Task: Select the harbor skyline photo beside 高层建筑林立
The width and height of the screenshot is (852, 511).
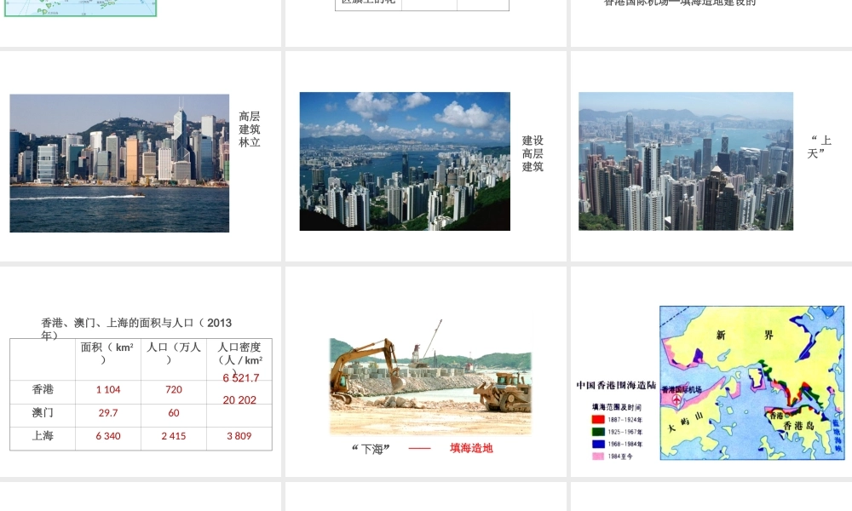Action: [x=119, y=163]
